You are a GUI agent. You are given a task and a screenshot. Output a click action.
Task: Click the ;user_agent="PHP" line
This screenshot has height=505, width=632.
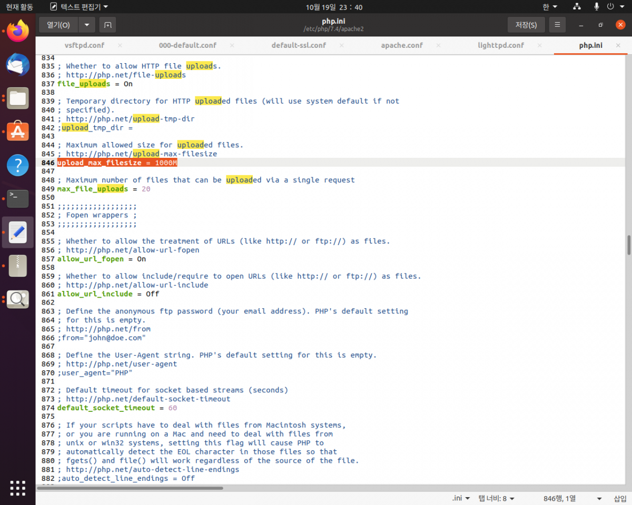[95, 373]
